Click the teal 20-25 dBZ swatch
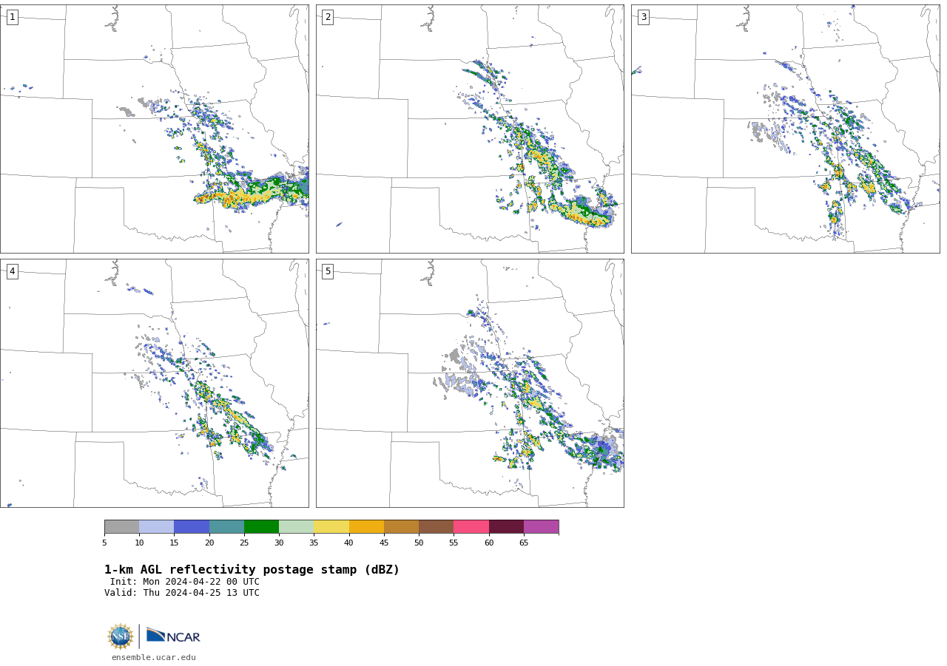This screenshot has width=947, height=666. coord(226,526)
